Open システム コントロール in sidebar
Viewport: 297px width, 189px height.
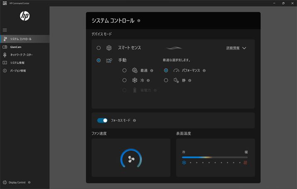pos(25,39)
